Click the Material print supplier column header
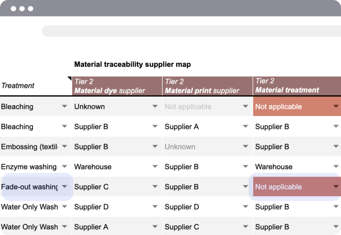This screenshot has height=235, width=341. pyautogui.click(x=207, y=86)
